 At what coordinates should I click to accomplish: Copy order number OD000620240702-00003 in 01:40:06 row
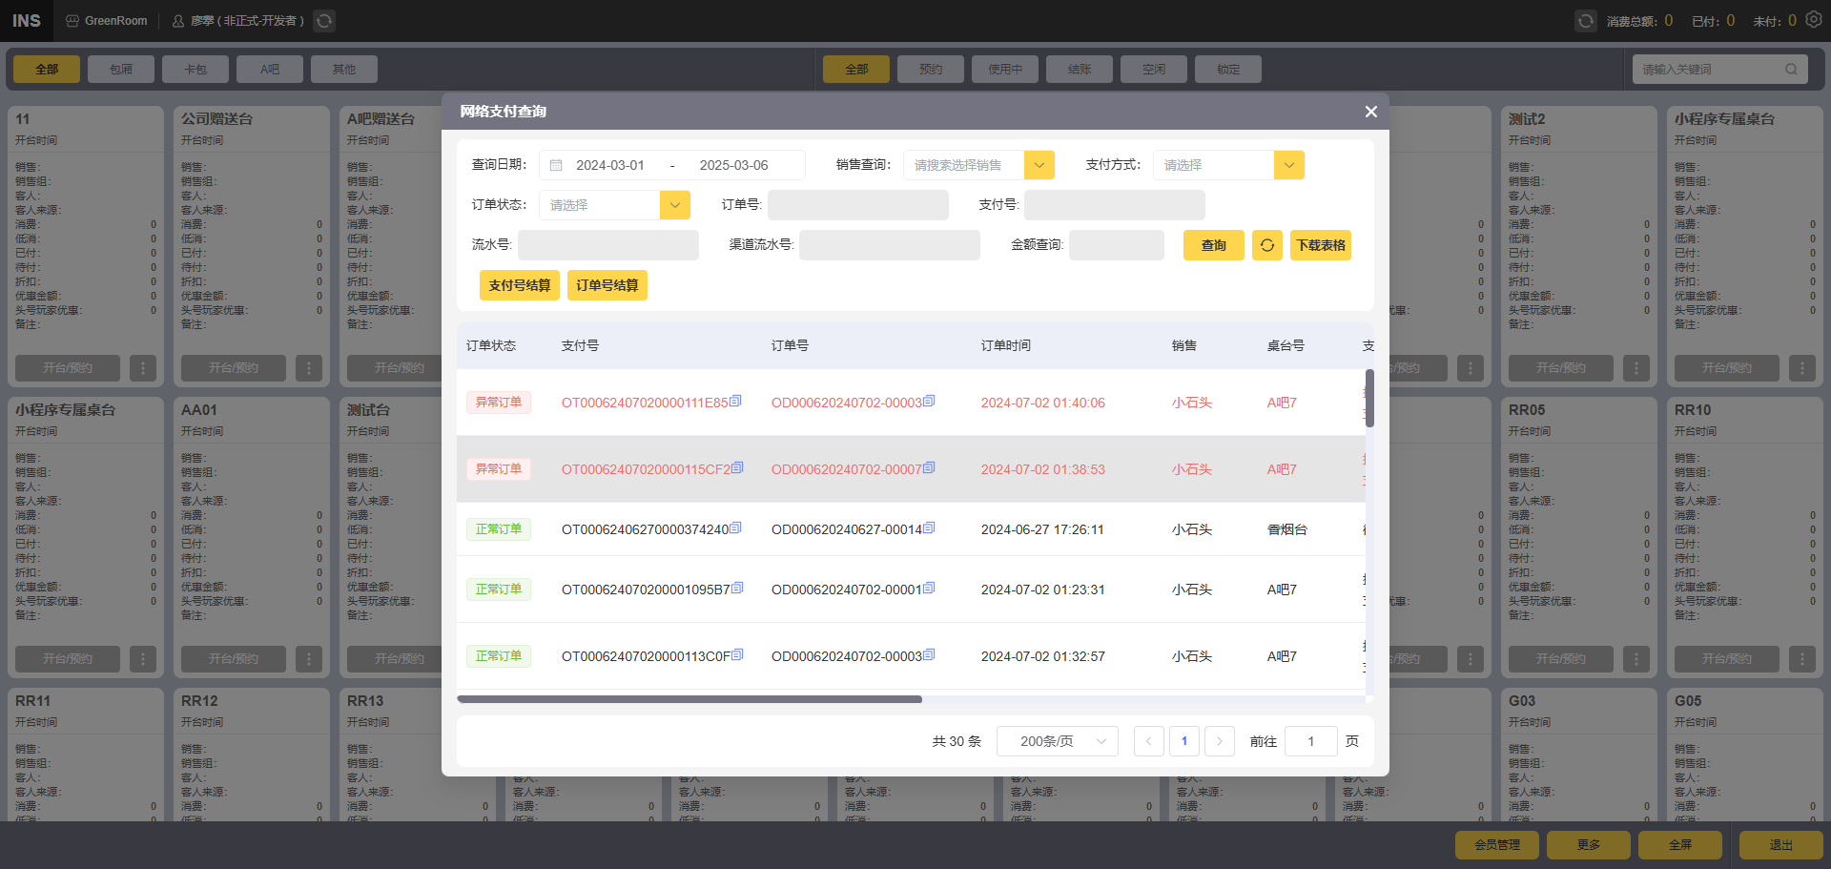tap(930, 402)
